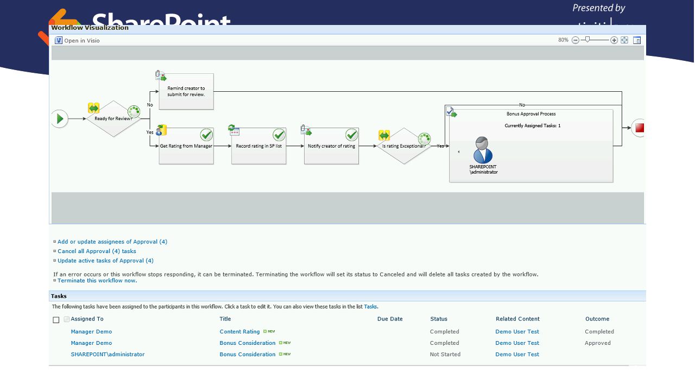Image resolution: width=695 pixels, height=391 pixels.
Task: Click the Bonus Approval Process title
Action: point(531,114)
